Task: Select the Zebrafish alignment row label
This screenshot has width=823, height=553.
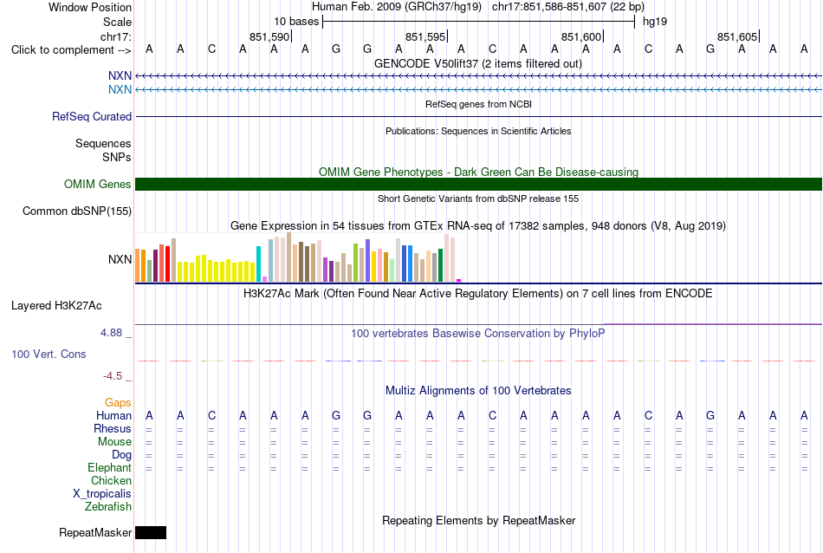Action: coord(108,507)
